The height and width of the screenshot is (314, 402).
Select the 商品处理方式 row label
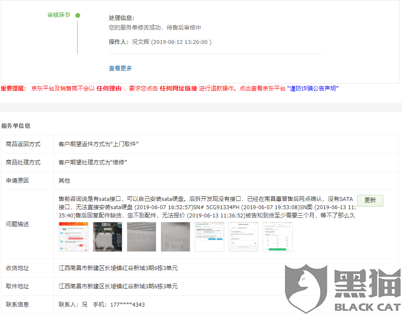[23, 163]
